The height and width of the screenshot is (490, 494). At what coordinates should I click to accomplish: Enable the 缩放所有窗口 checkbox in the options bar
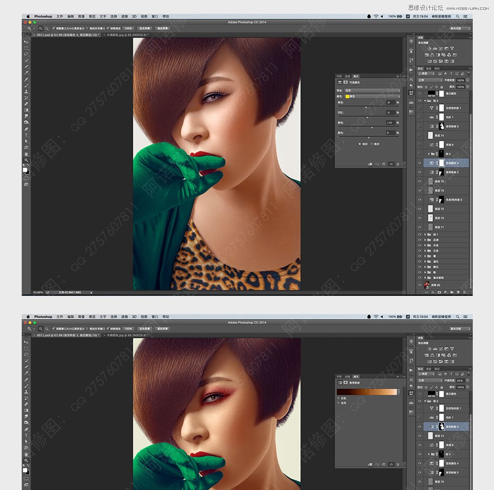click(87, 28)
